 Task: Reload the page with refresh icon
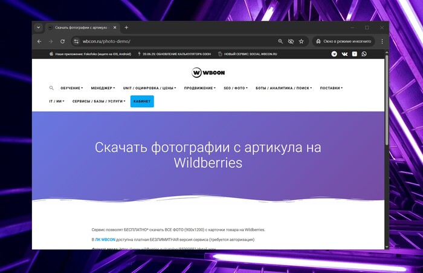(x=62, y=41)
